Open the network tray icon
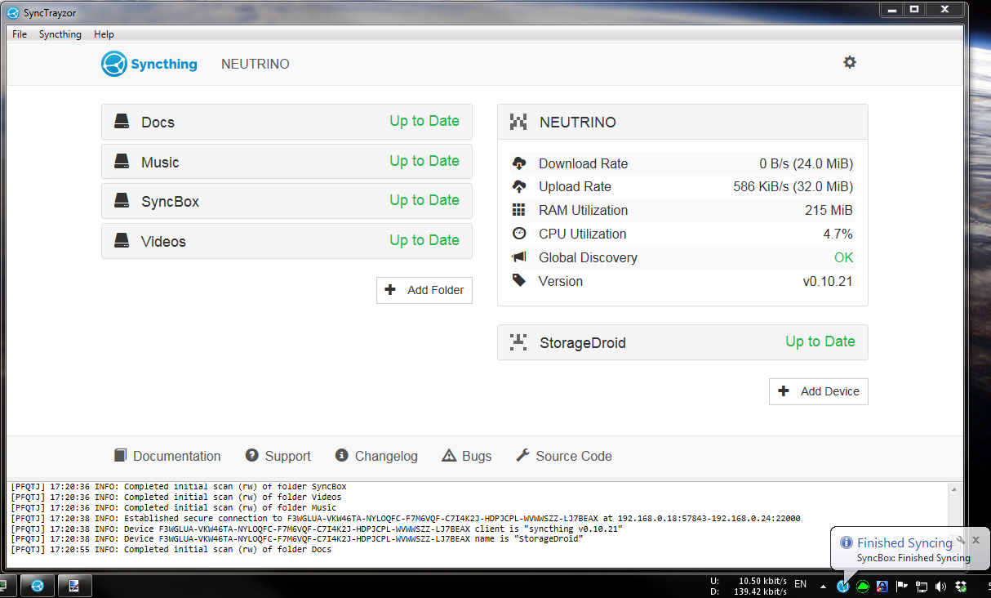Viewport: 991px width, 598px height. point(921,586)
